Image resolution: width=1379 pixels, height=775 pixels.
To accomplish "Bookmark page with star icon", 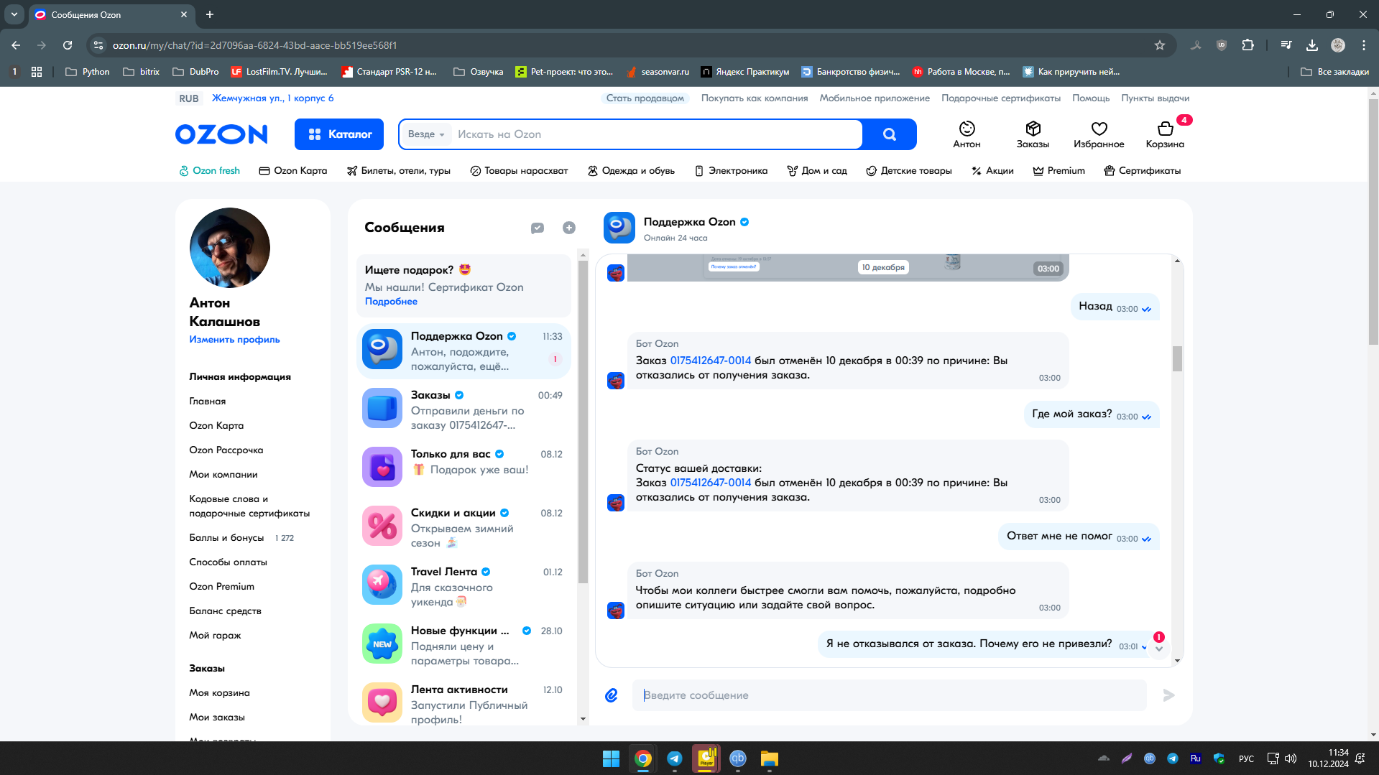I will [x=1159, y=45].
